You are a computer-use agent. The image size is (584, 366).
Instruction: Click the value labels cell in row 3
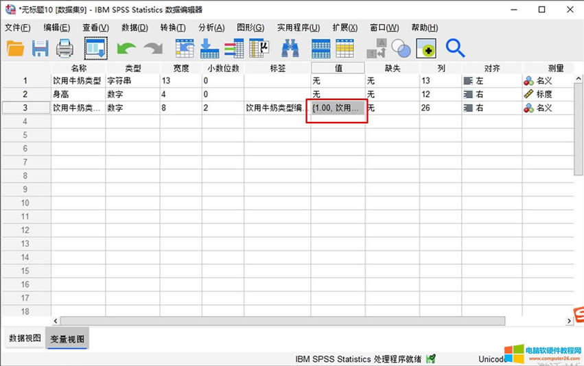click(x=337, y=108)
